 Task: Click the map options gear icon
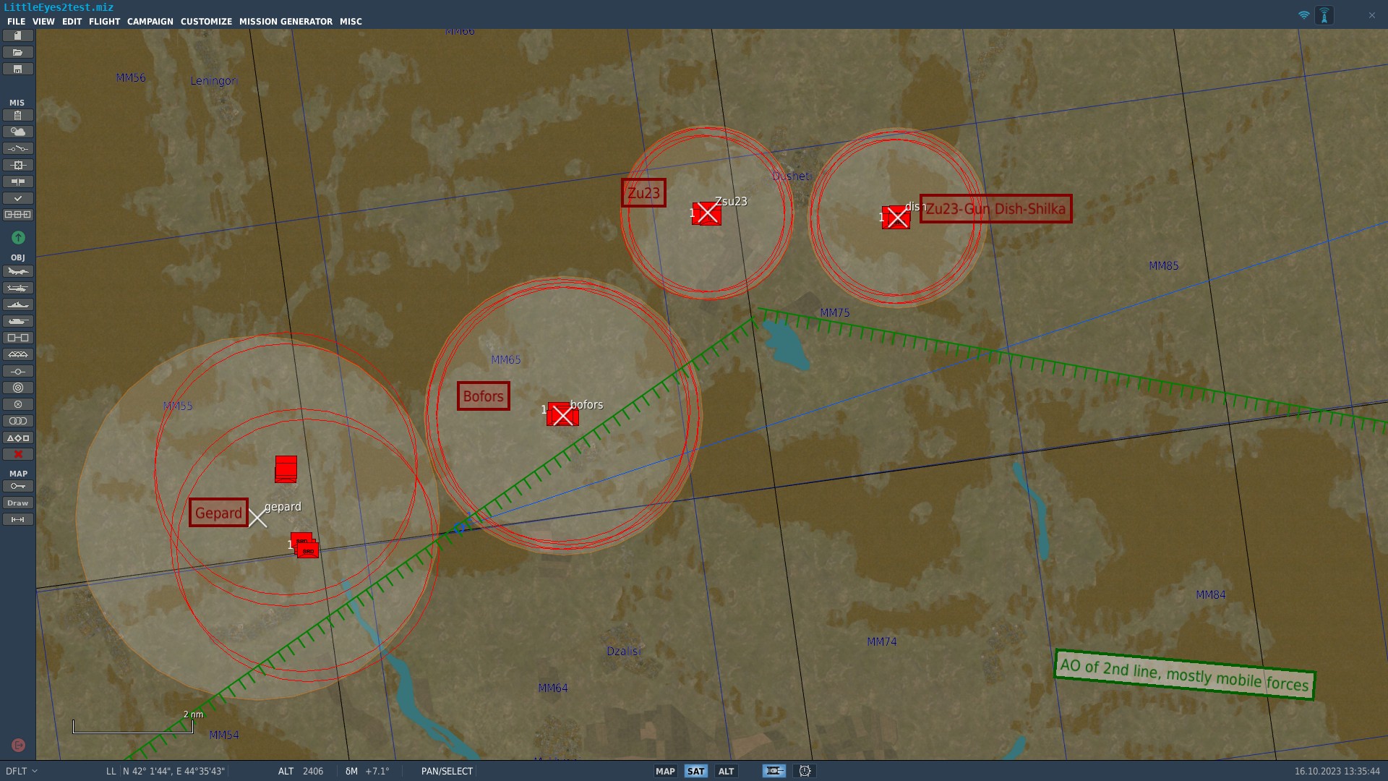pos(805,771)
